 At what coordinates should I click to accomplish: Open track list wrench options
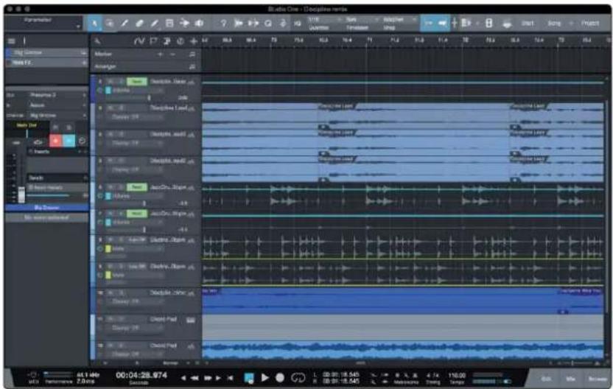point(97,41)
